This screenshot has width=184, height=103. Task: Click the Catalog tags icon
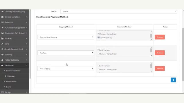(3, 55)
